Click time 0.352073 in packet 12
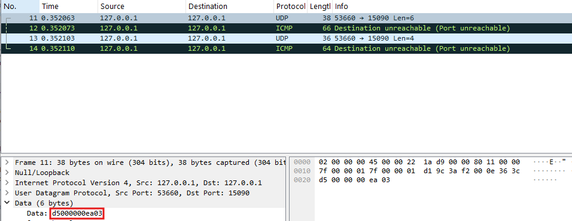 tap(59, 28)
